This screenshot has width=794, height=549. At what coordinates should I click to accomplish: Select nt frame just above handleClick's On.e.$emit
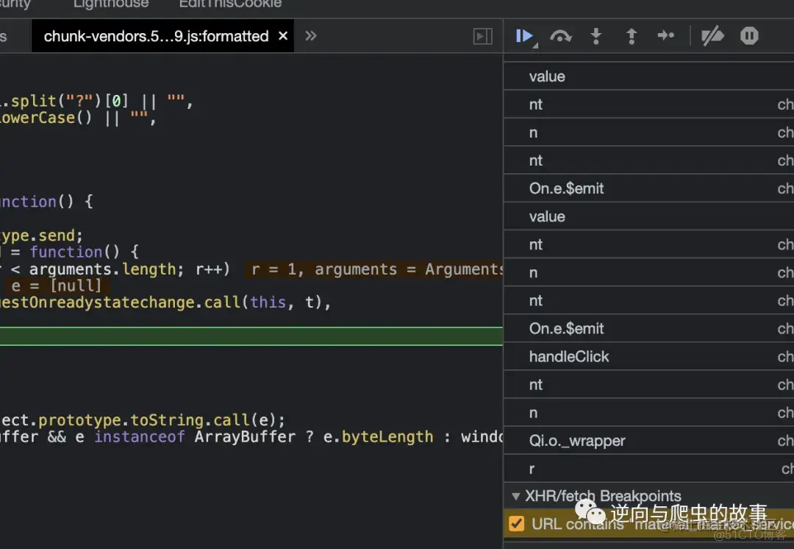[x=648, y=300]
